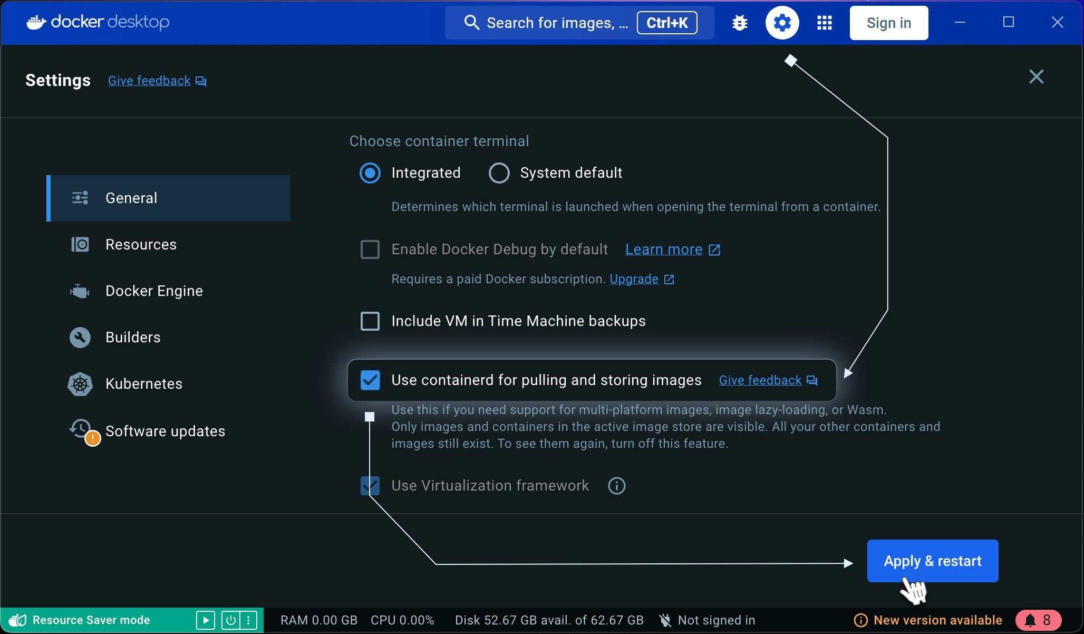Open the three-dot menu in status bar
The image size is (1084, 634).
248,620
